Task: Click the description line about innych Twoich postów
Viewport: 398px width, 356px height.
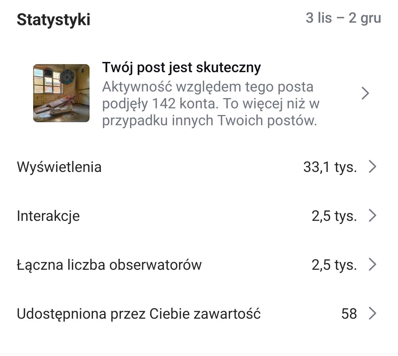Action: pyautogui.click(x=210, y=121)
